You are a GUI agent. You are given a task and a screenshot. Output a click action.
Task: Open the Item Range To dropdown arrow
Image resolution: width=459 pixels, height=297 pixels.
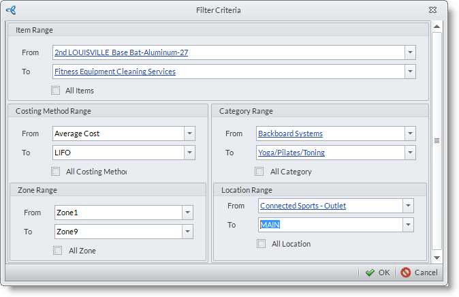coord(409,72)
